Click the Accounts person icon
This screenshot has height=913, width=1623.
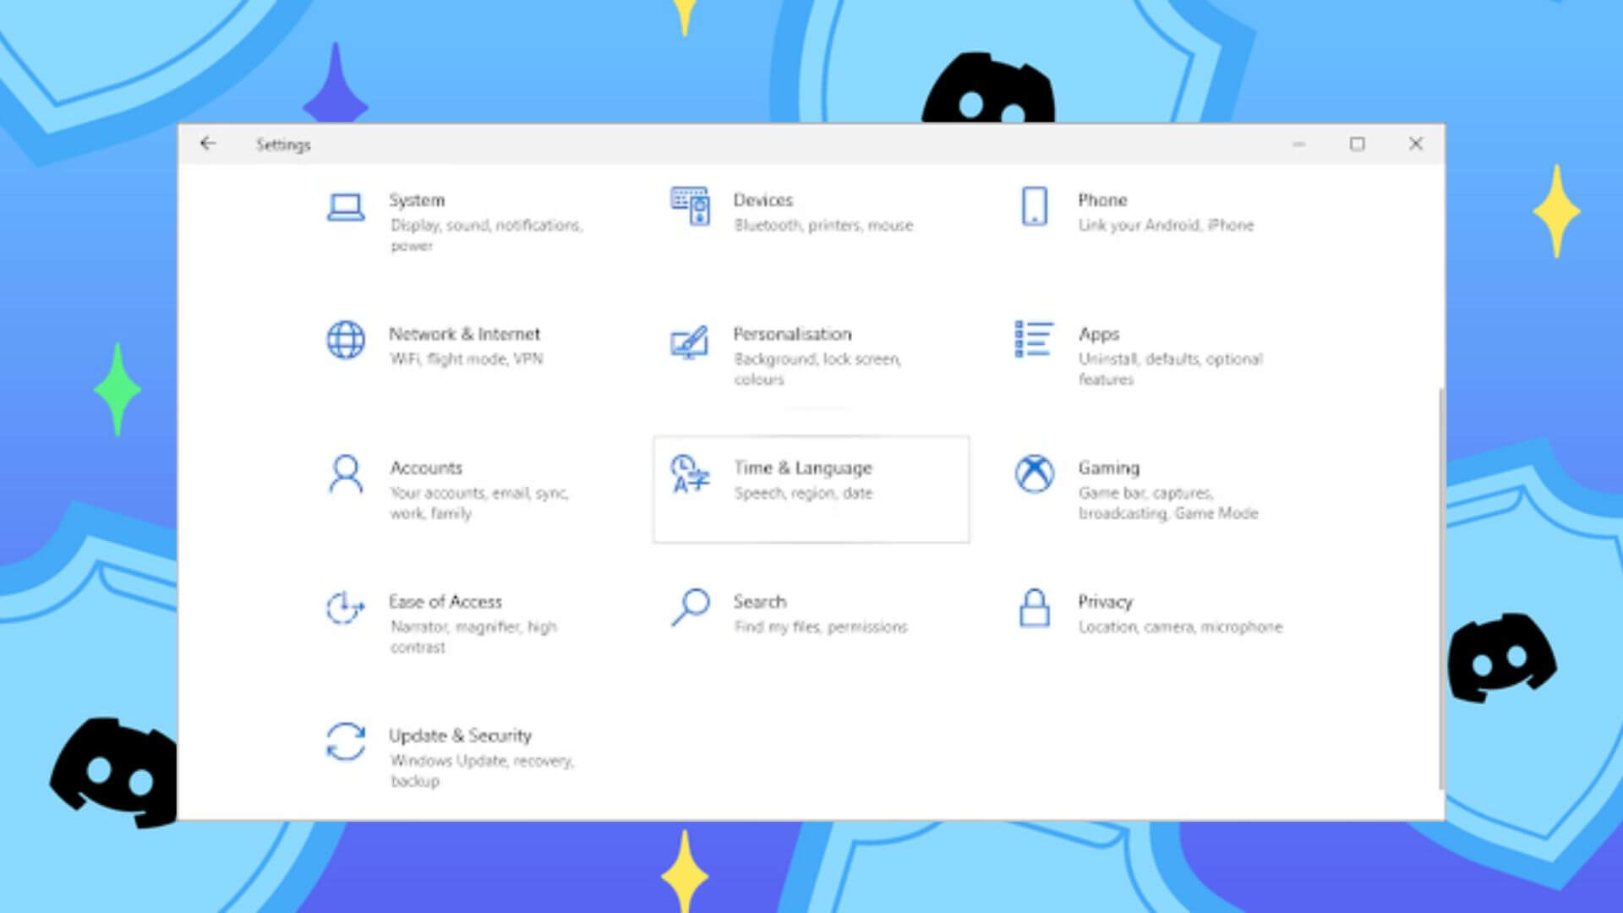coord(346,474)
